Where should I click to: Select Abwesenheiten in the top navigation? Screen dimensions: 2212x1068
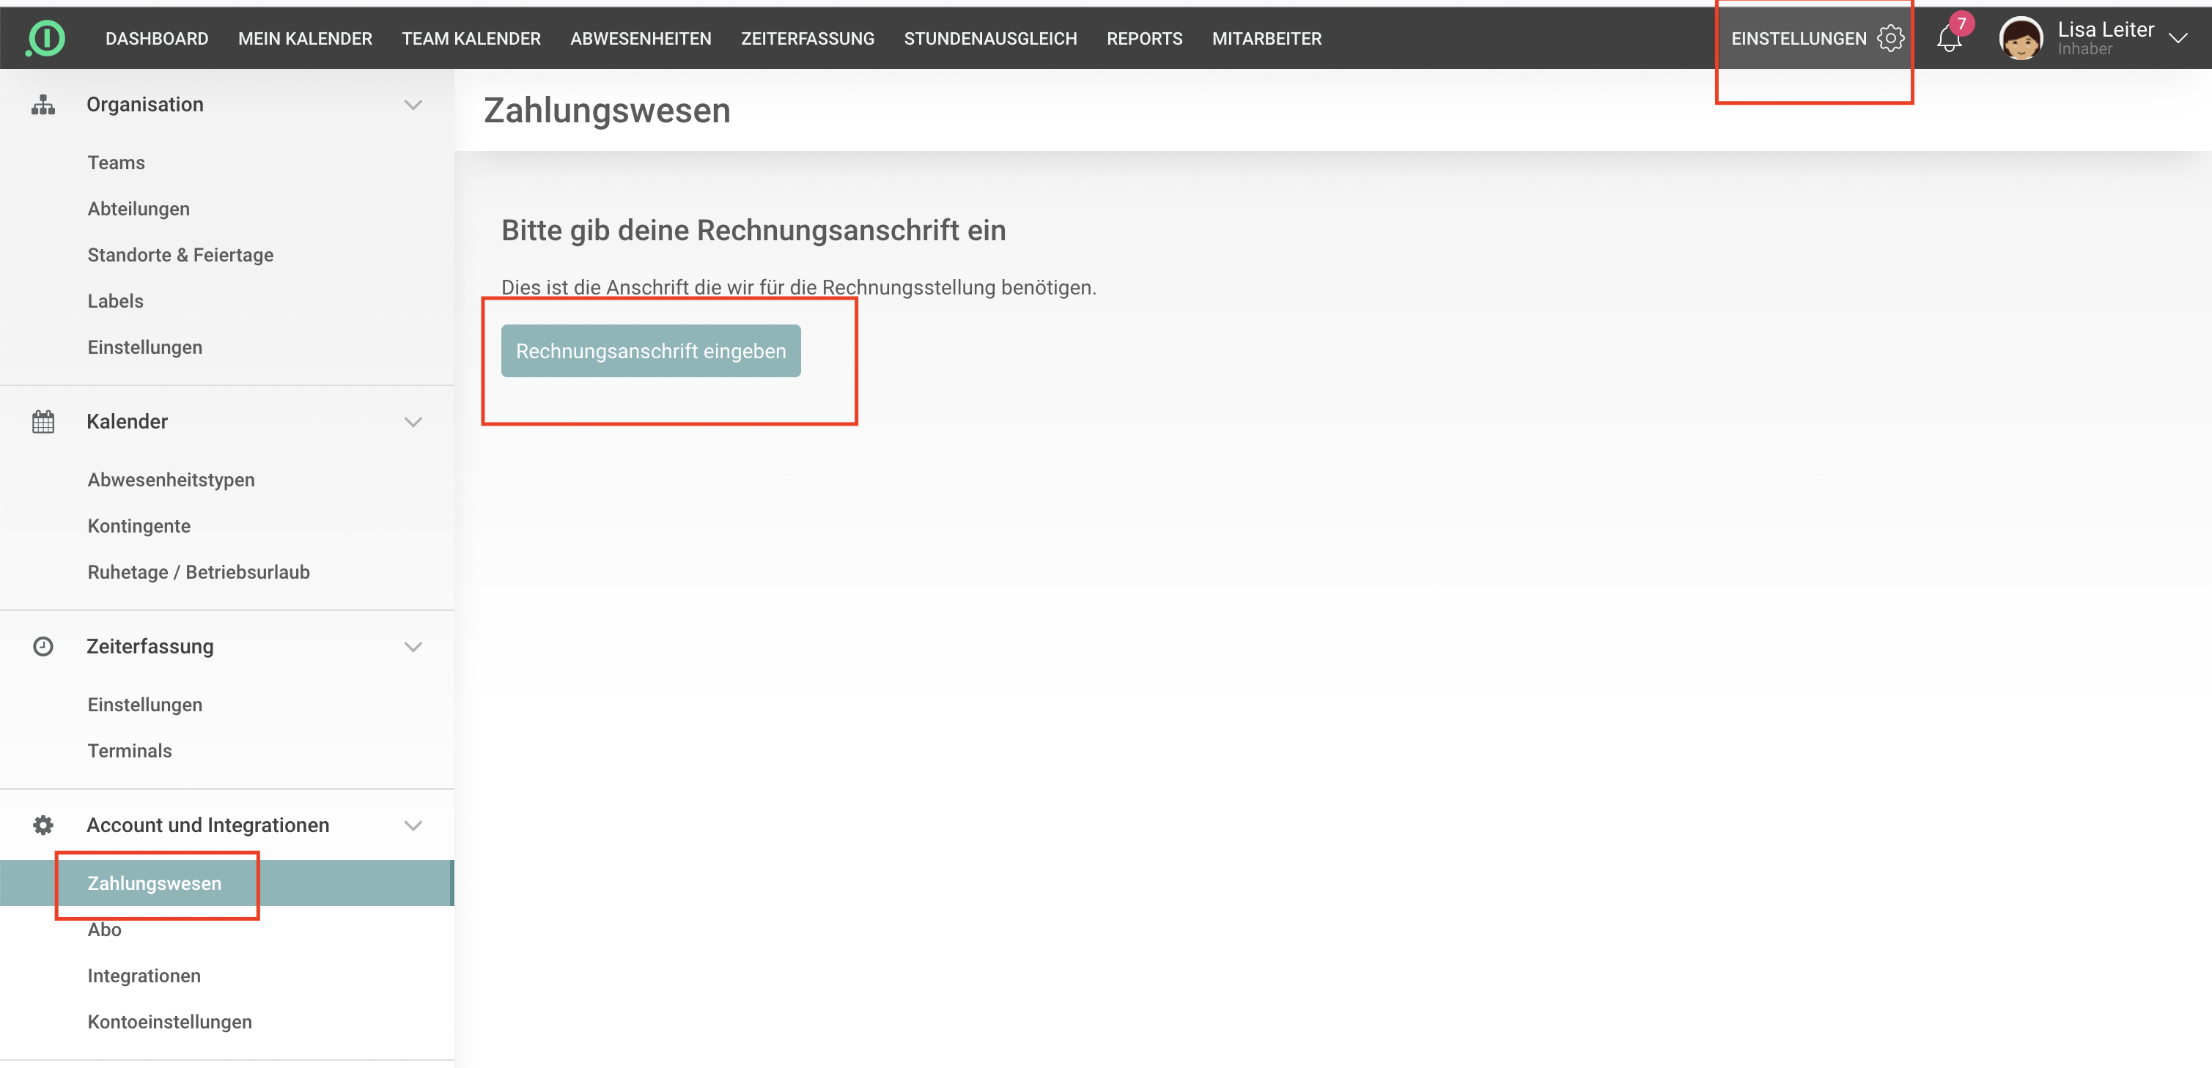[x=641, y=39]
